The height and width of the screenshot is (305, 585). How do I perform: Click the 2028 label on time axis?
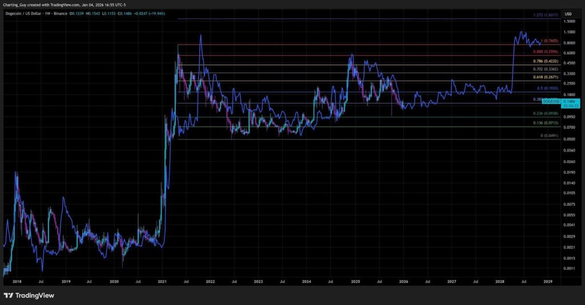500,282
